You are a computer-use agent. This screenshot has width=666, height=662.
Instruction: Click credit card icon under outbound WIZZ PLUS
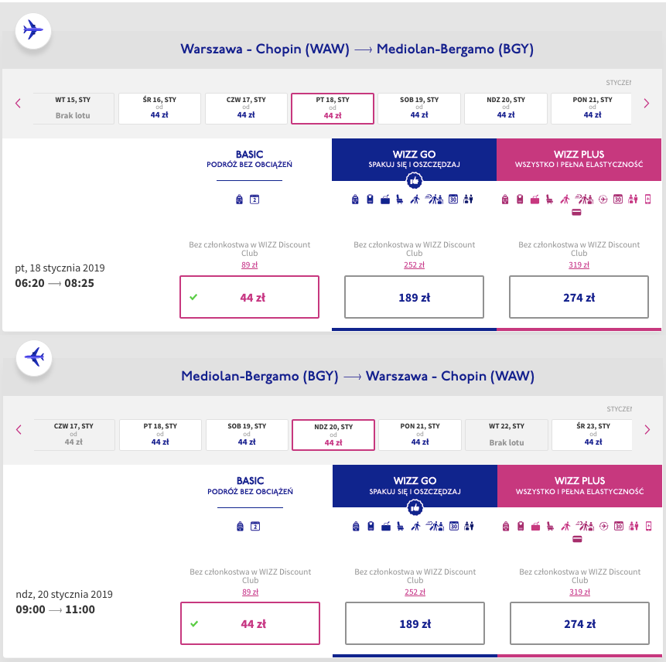576,212
